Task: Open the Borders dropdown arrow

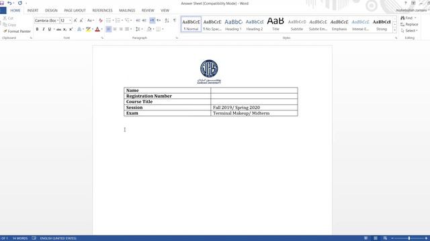Action: (163, 29)
